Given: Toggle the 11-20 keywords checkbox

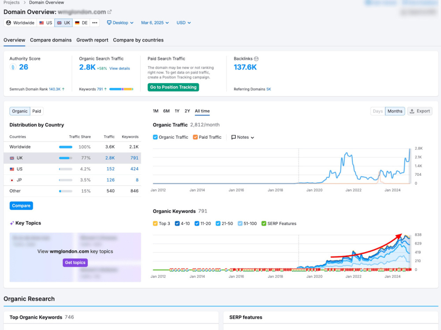Looking at the screenshot, I should click(197, 223).
